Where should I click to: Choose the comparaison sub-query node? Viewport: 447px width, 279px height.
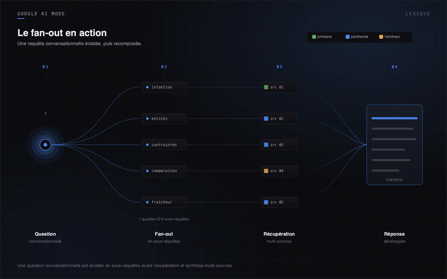point(164,171)
